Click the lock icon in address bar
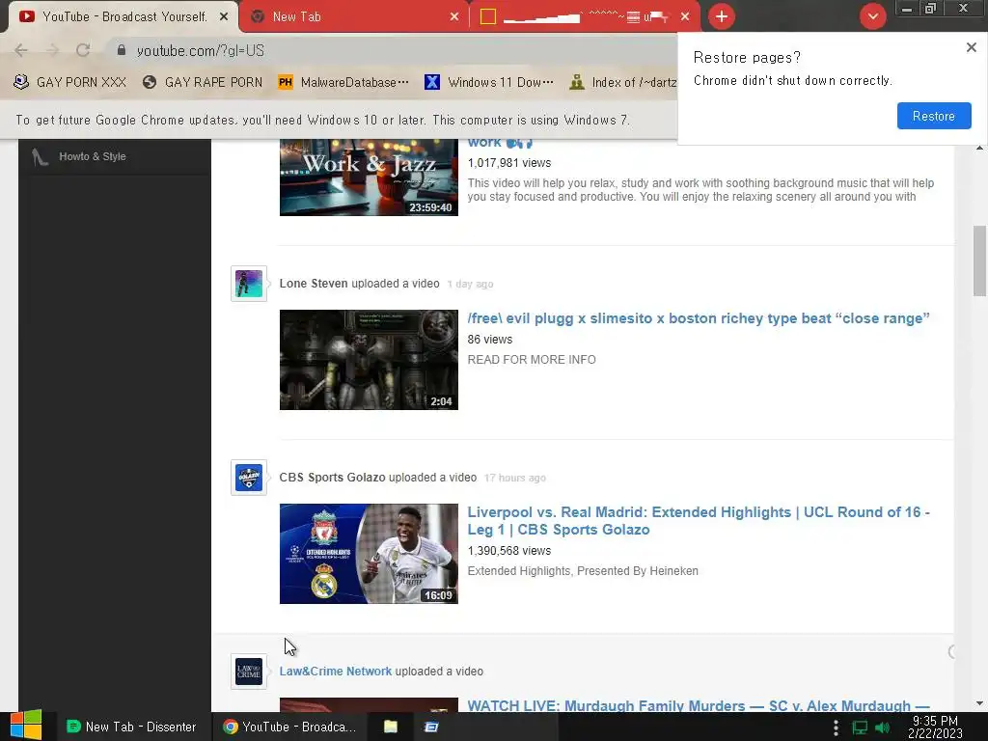Screen dimensions: 988x741 click(122, 50)
